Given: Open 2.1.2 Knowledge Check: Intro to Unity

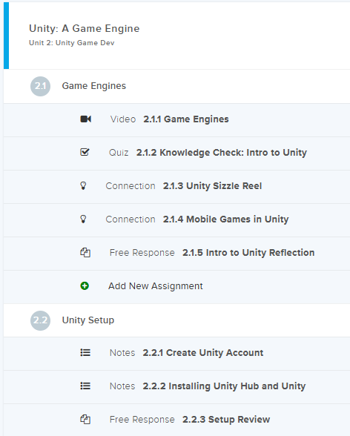Looking at the screenshot, I should tap(222, 153).
